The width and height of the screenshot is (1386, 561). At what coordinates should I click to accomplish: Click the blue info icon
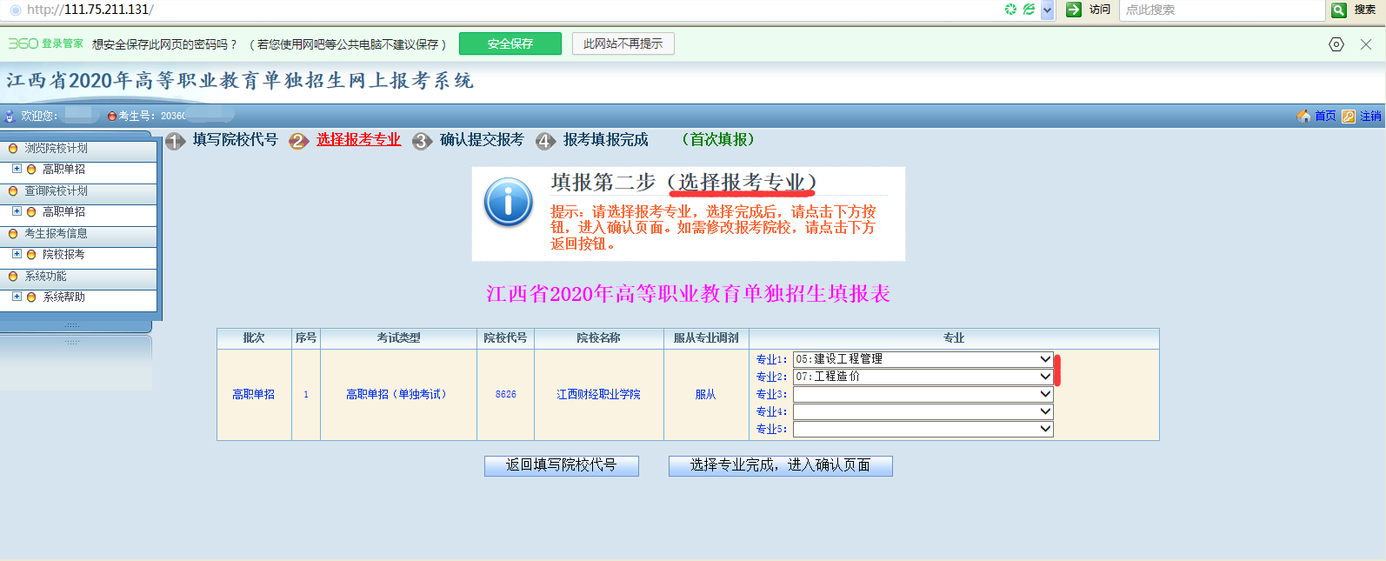tap(509, 203)
